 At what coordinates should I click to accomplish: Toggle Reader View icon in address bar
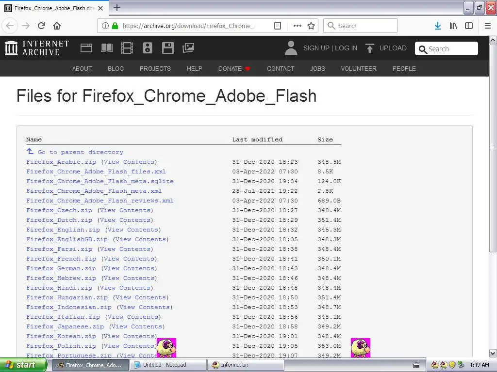pyautogui.click(x=277, y=26)
